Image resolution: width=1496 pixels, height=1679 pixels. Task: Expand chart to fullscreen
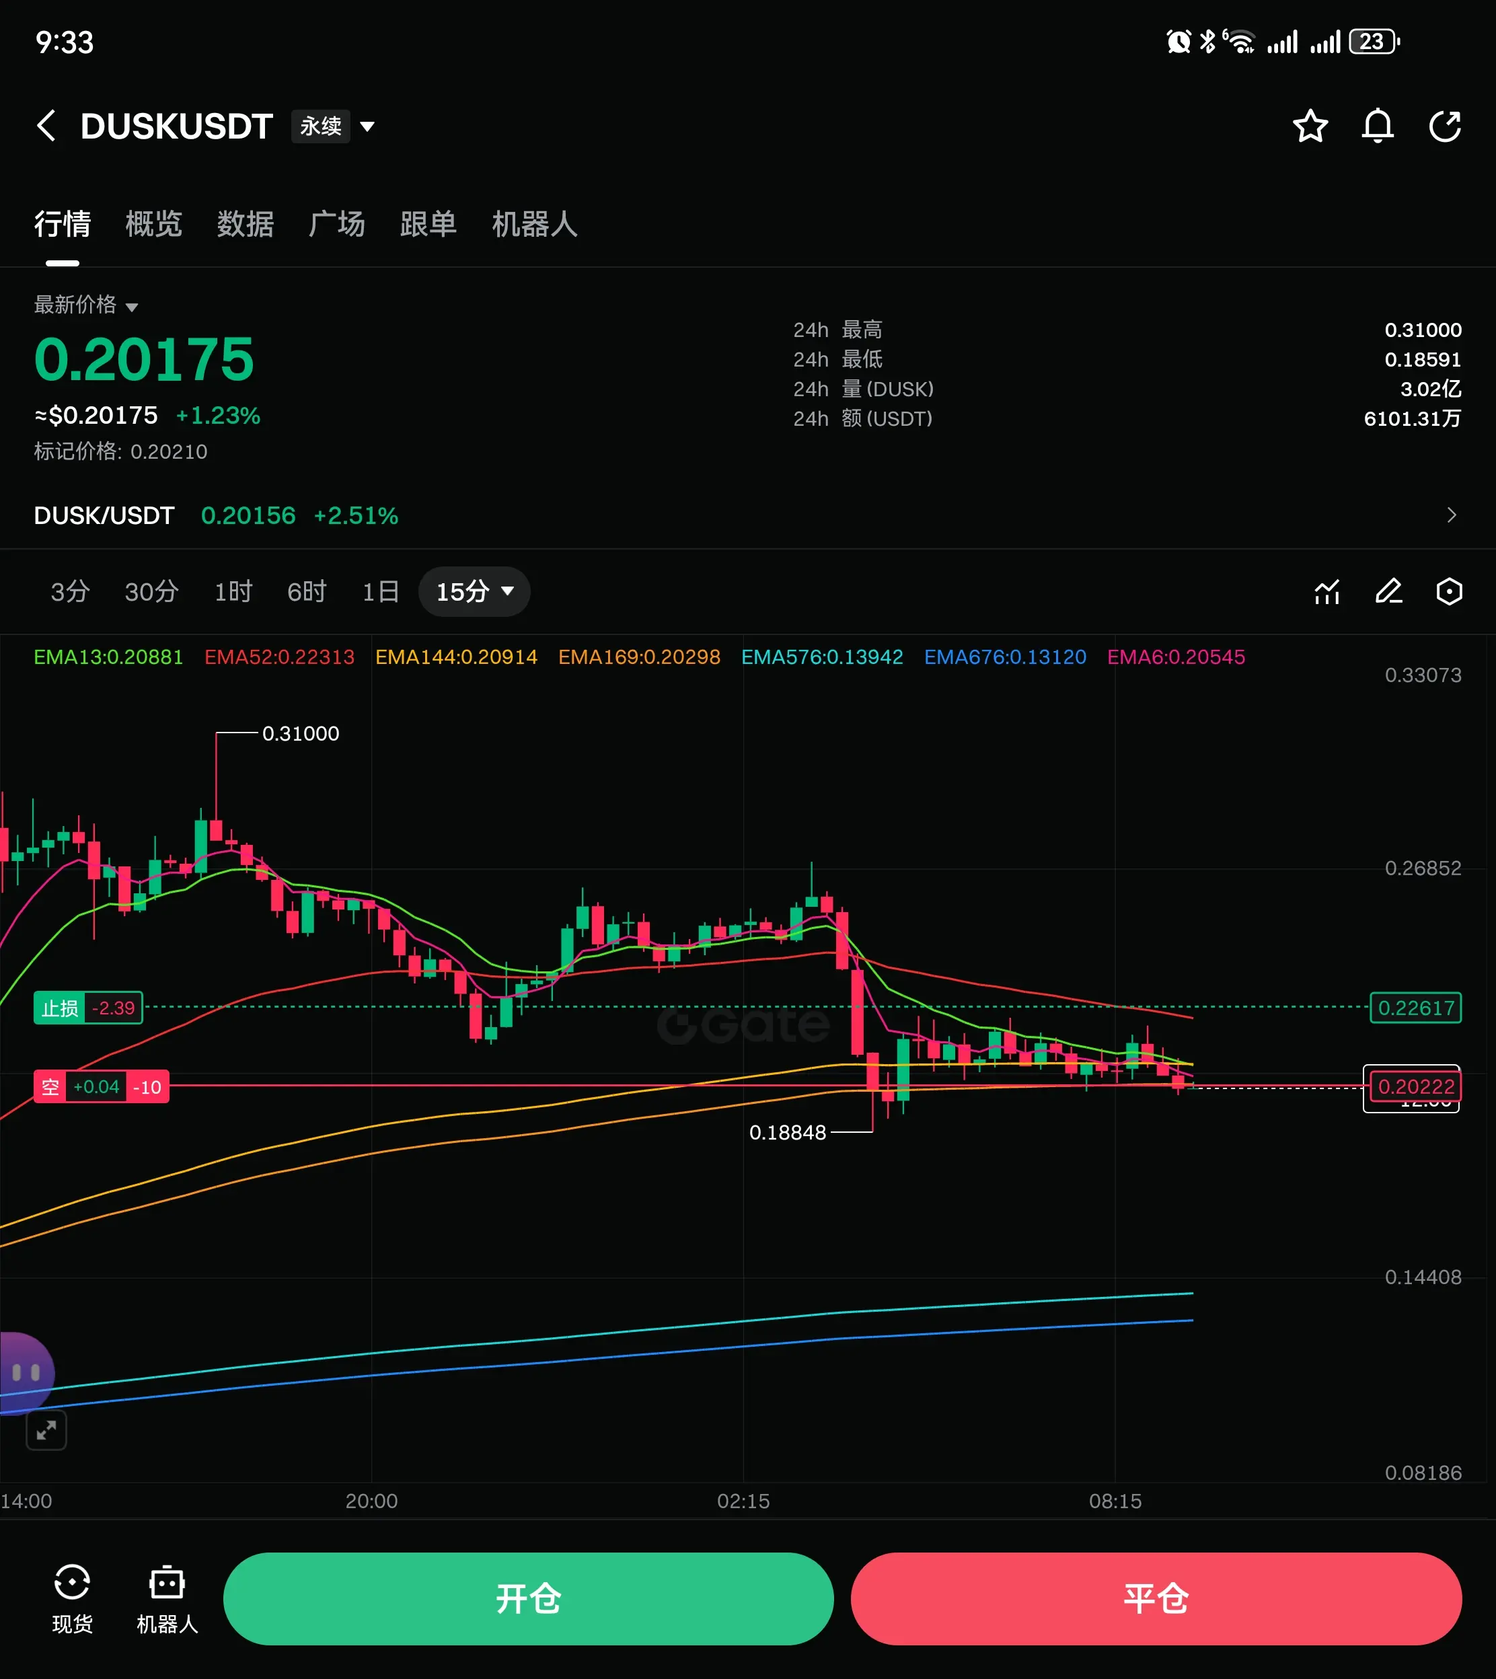click(46, 1431)
